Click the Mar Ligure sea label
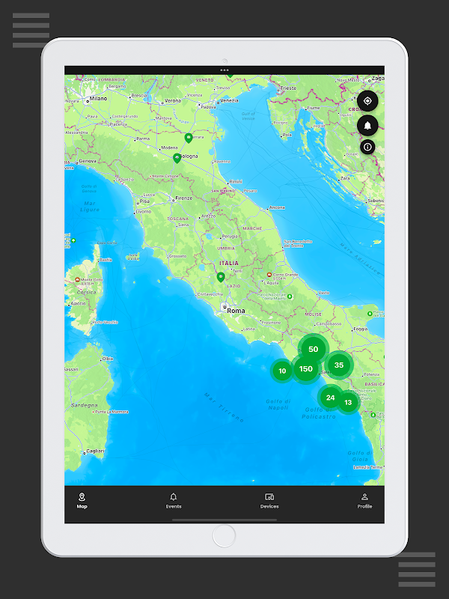This screenshot has width=449, height=599. [x=90, y=207]
